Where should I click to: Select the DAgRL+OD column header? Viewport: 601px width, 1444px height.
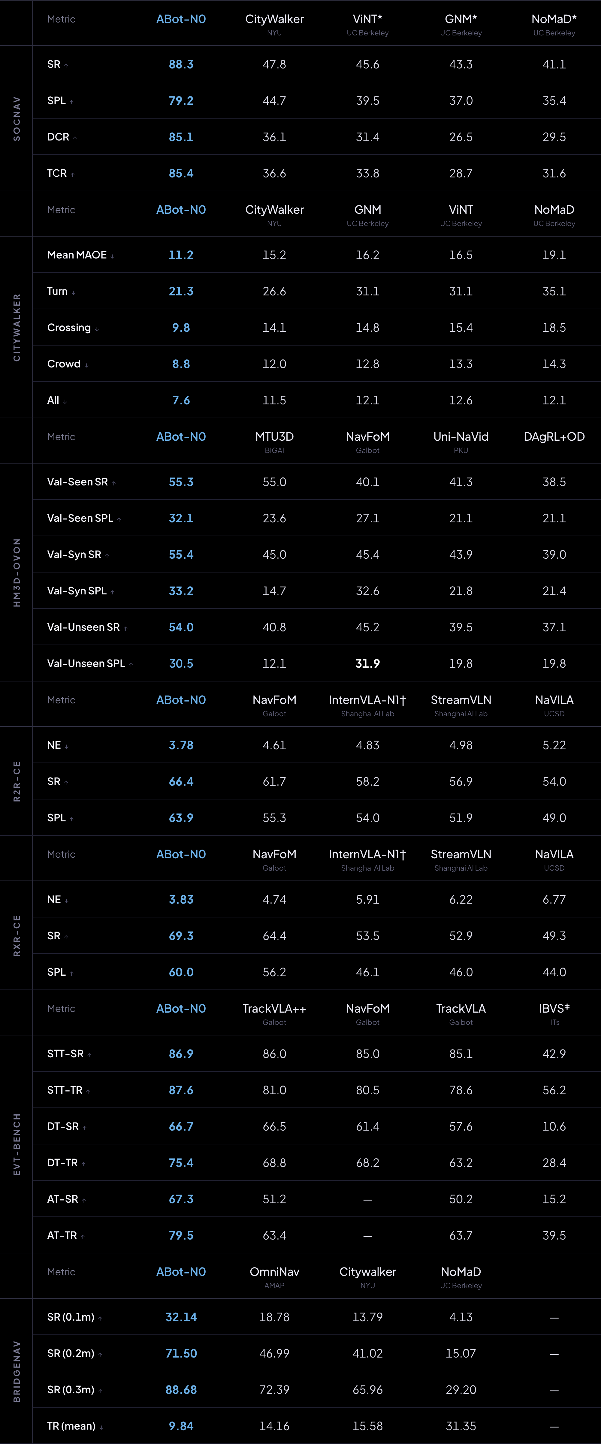click(x=554, y=437)
